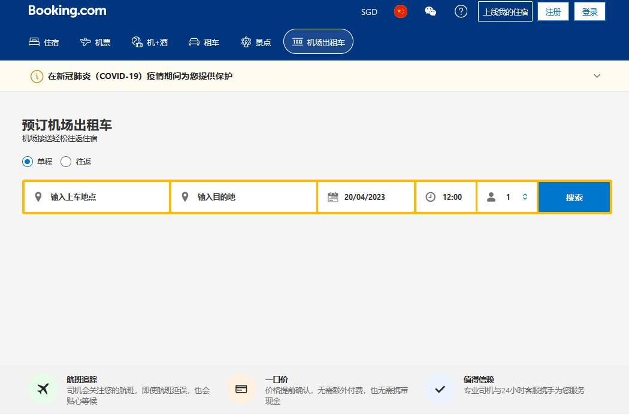
Task: Focus the 输入上车地点 pickup field
Action: click(96, 197)
